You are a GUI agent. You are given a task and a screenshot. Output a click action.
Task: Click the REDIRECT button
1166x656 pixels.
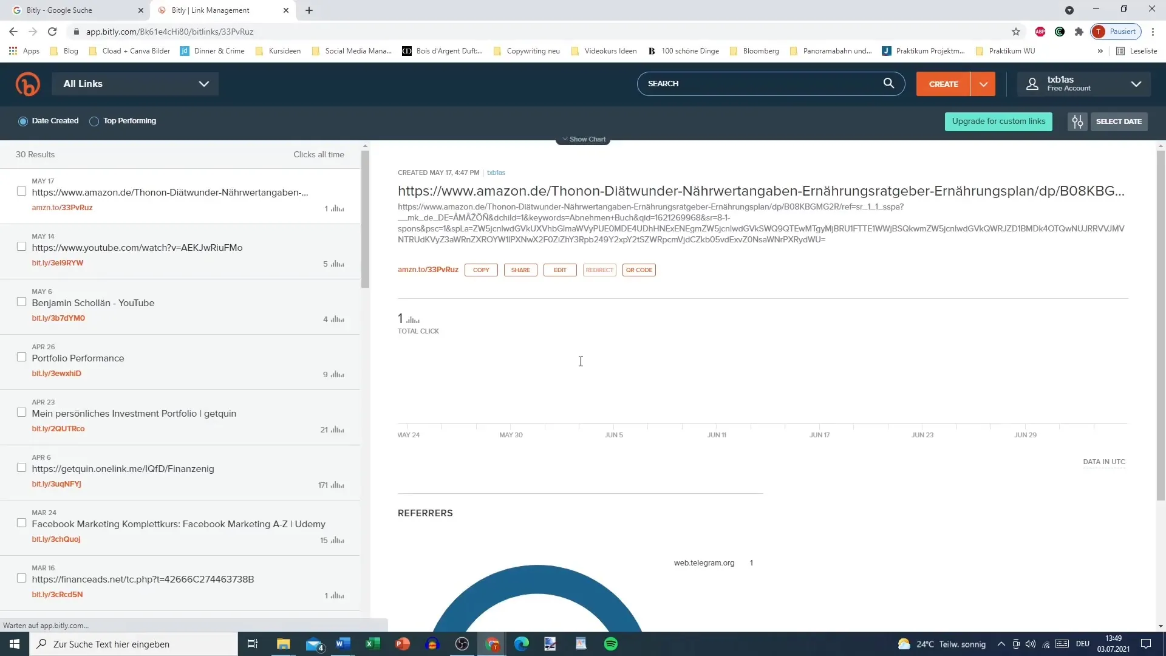pos(599,270)
